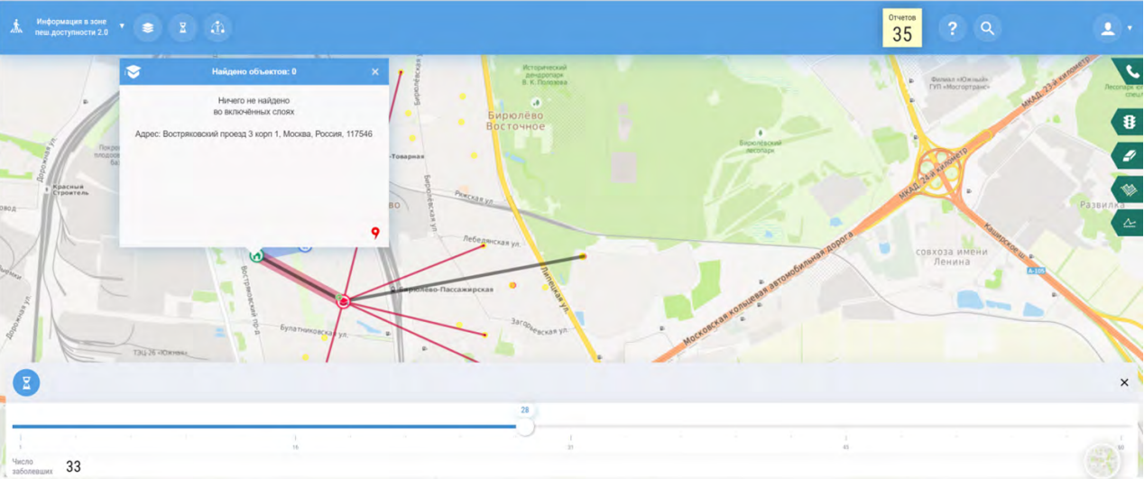Open the map layers panel

[147, 28]
